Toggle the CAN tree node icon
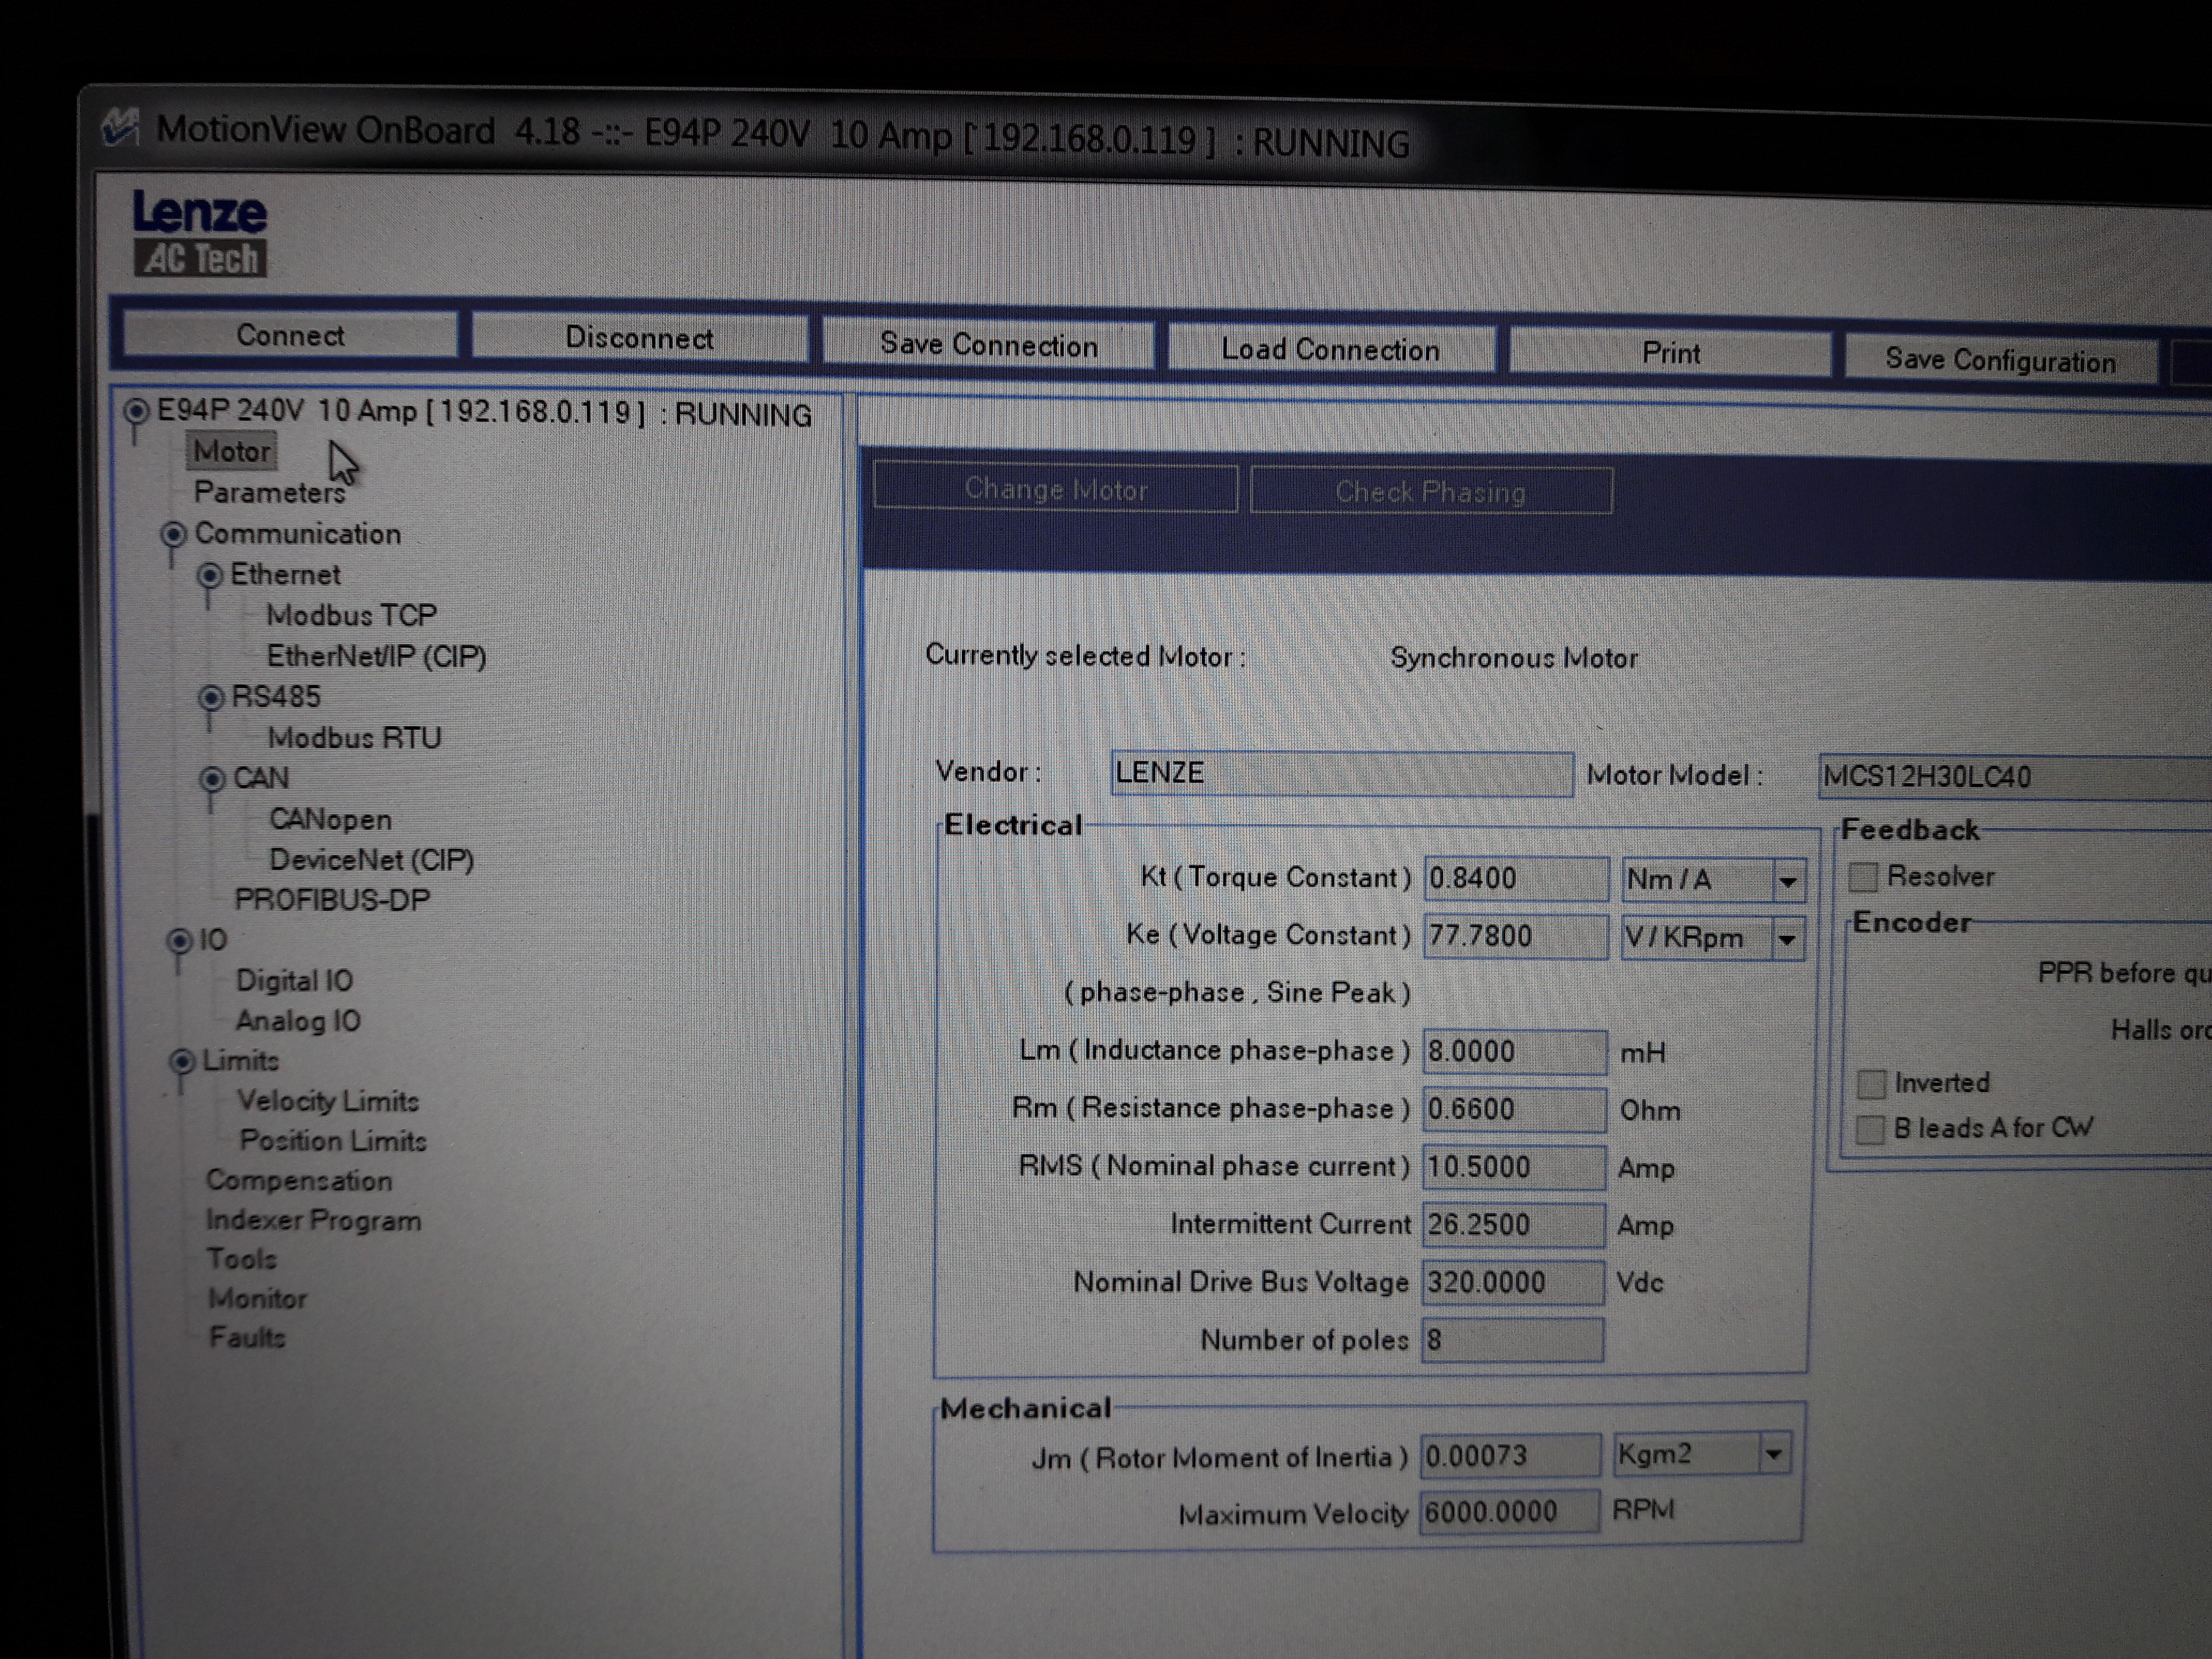 coord(212,779)
